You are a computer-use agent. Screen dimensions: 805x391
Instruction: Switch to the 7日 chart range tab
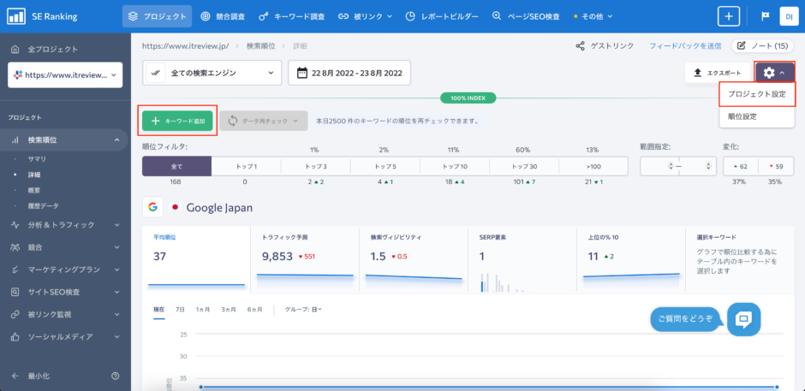point(180,309)
